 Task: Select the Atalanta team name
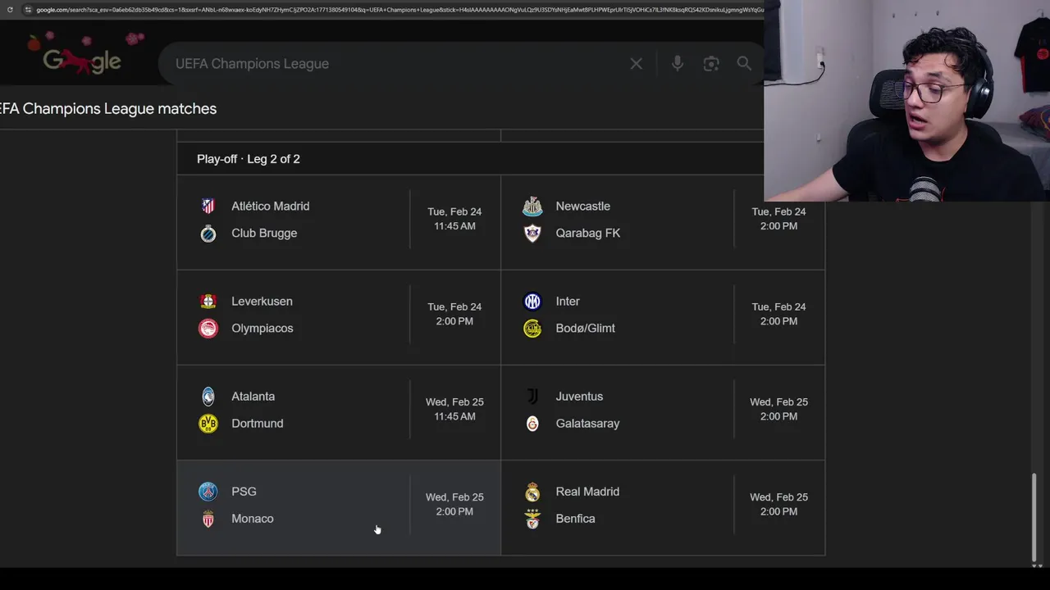click(253, 397)
